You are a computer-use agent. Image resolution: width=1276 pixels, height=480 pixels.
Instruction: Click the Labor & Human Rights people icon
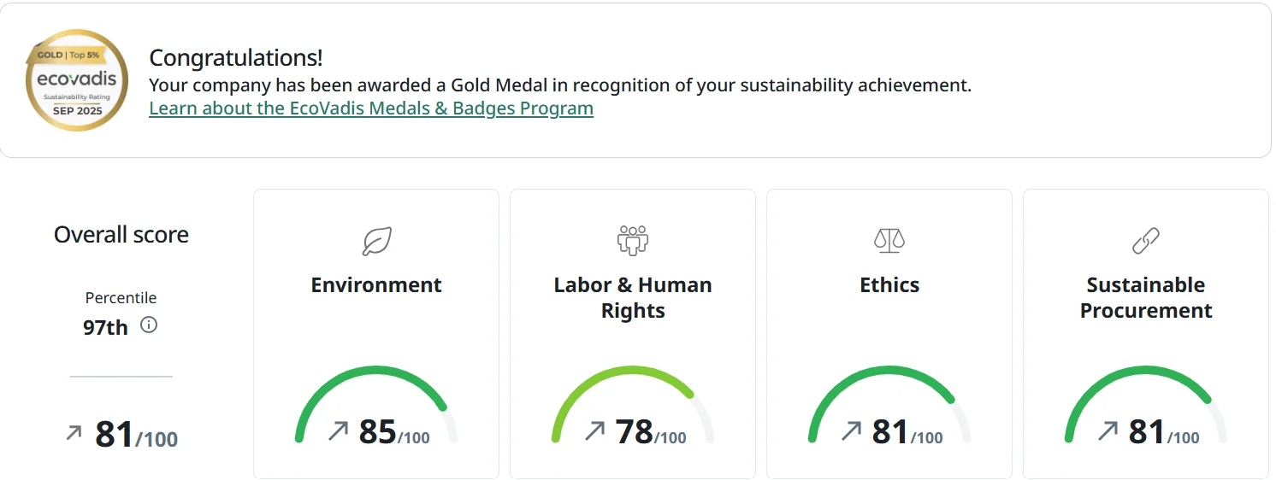click(633, 241)
